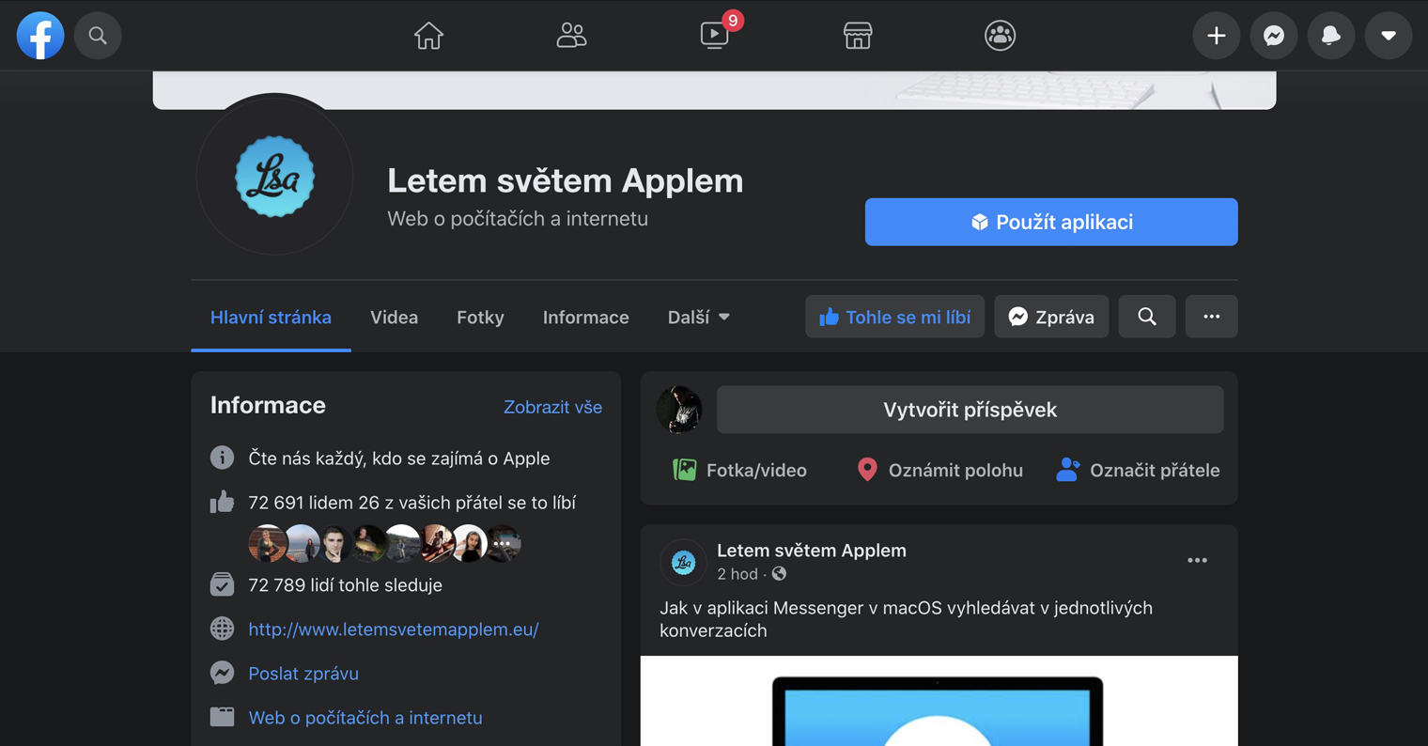Click the Zpráva message button
The image size is (1428, 746).
pos(1051,317)
